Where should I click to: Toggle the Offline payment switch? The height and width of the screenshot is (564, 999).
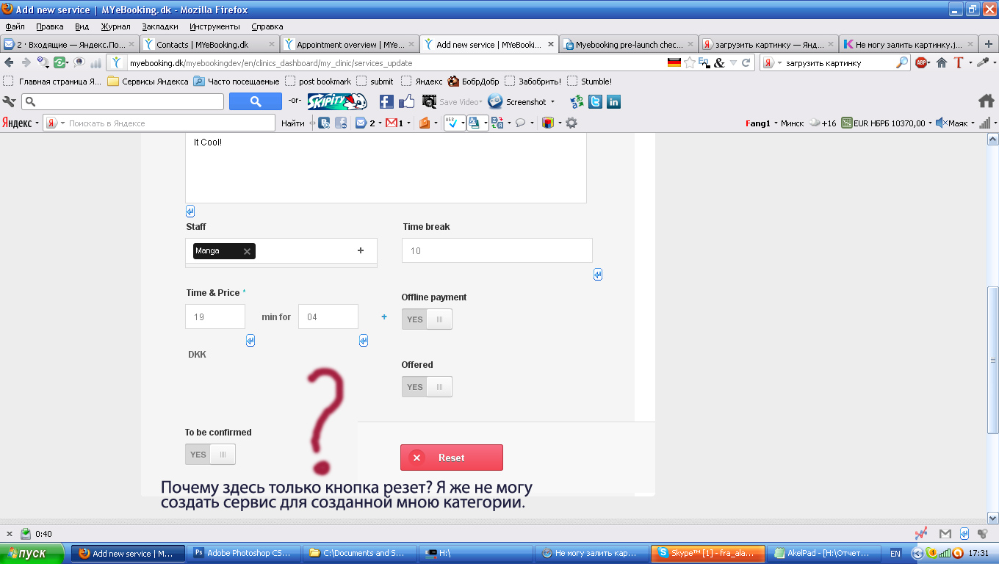tap(427, 319)
